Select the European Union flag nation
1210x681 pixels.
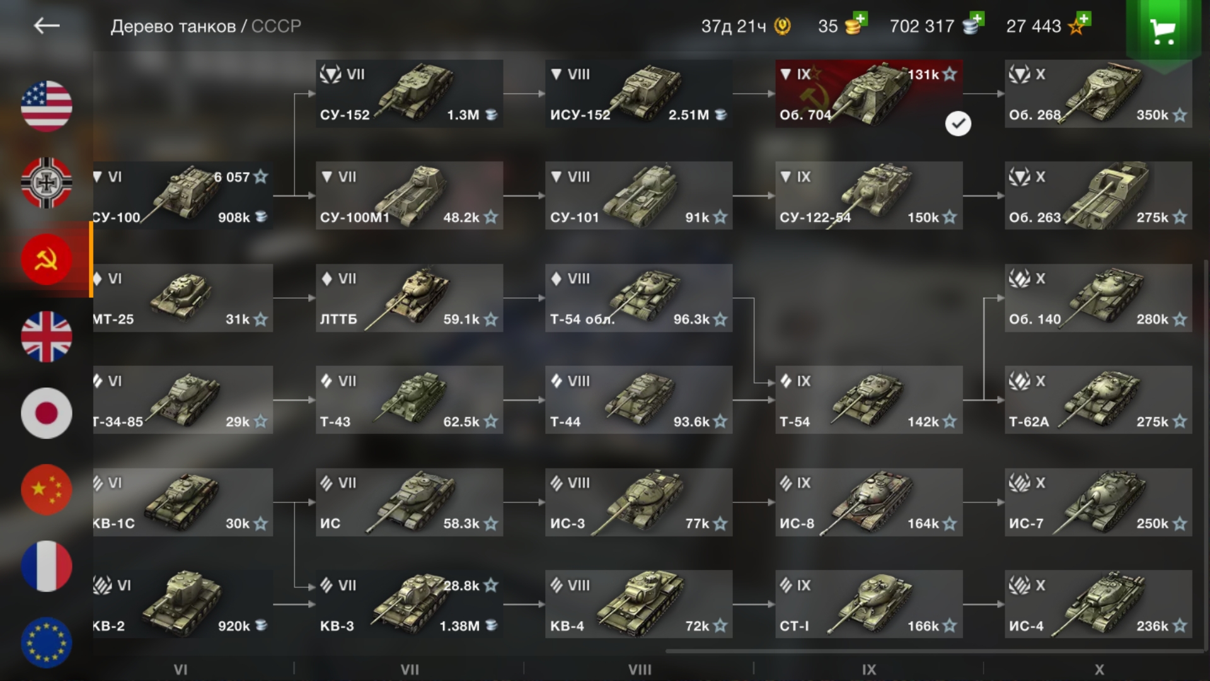(47, 643)
